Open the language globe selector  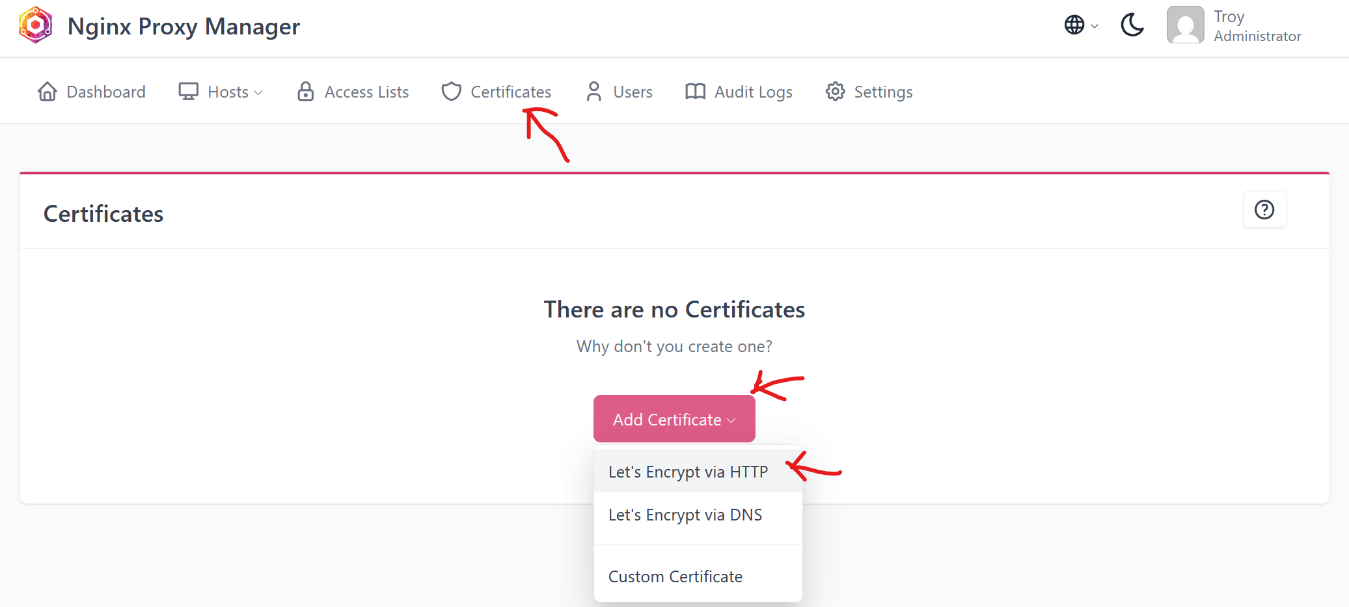pos(1081,25)
